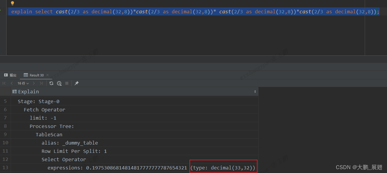Select the Explain column header
Image resolution: width=387 pixels, height=173 pixels.
[x=28, y=92]
